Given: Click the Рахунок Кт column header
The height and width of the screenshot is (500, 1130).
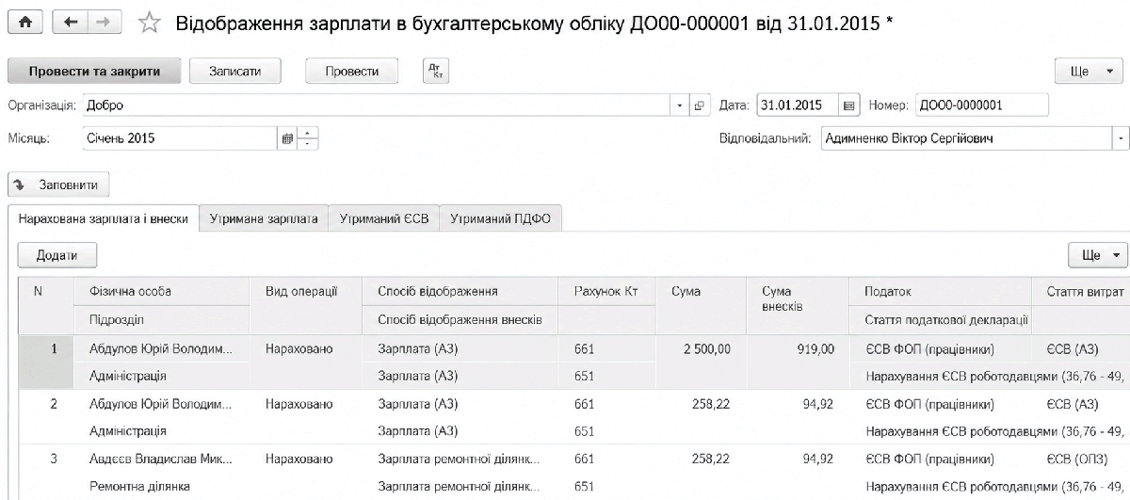Looking at the screenshot, I should point(606,292).
